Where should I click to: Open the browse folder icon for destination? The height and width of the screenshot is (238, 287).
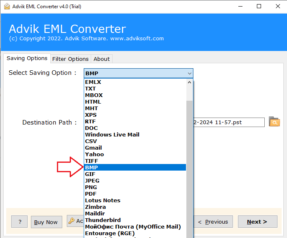(x=274, y=122)
